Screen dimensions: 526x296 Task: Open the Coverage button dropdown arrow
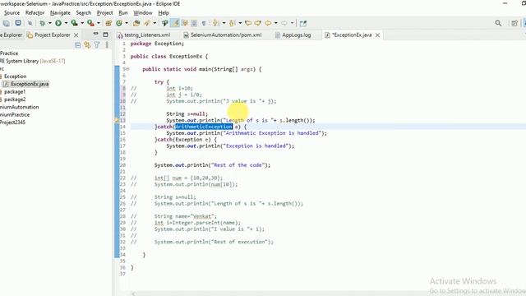pos(82,23)
